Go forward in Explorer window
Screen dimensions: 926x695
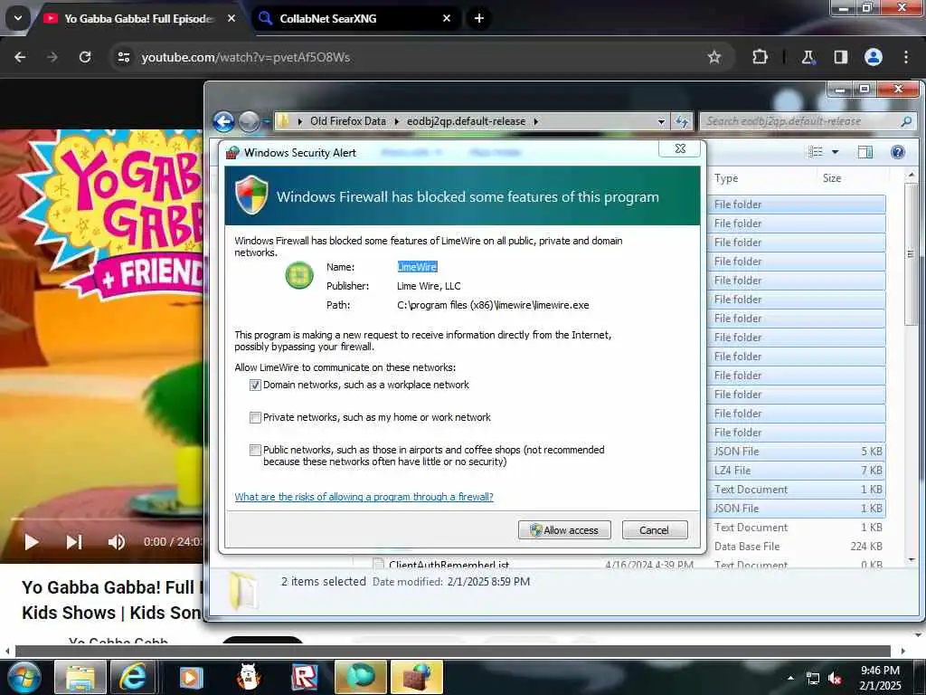coord(250,122)
